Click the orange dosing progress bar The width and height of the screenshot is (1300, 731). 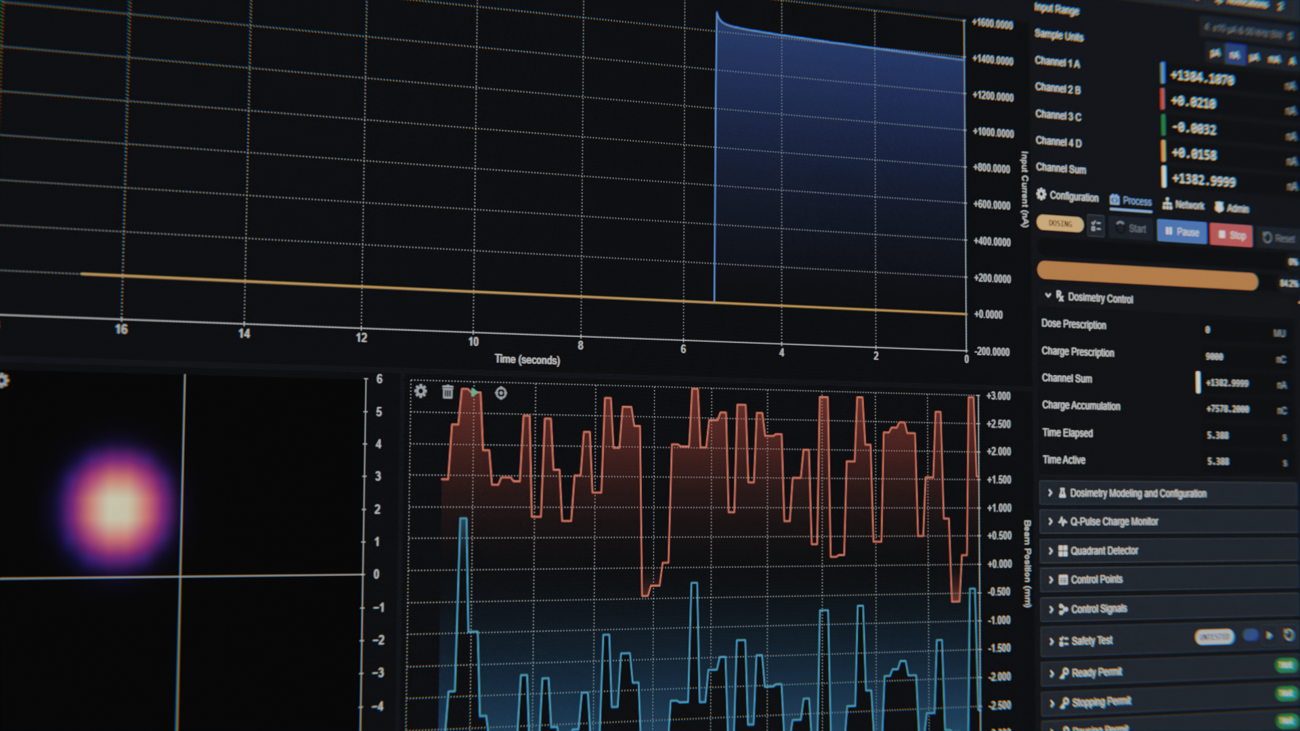(x=1147, y=275)
